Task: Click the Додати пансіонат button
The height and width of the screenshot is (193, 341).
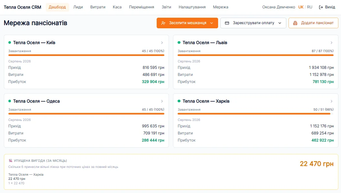Action: pos(313,23)
